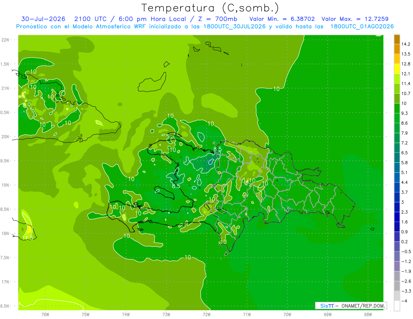Screen dimensions: 413x319
Task: Click the '0.2' legend value
Action: click(404, 242)
